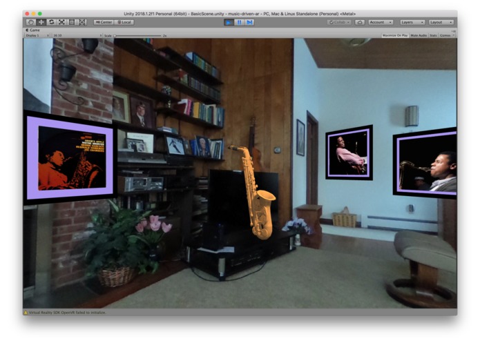This screenshot has width=480, height=341.
Task: Step forward one frame
Action: 249,22
